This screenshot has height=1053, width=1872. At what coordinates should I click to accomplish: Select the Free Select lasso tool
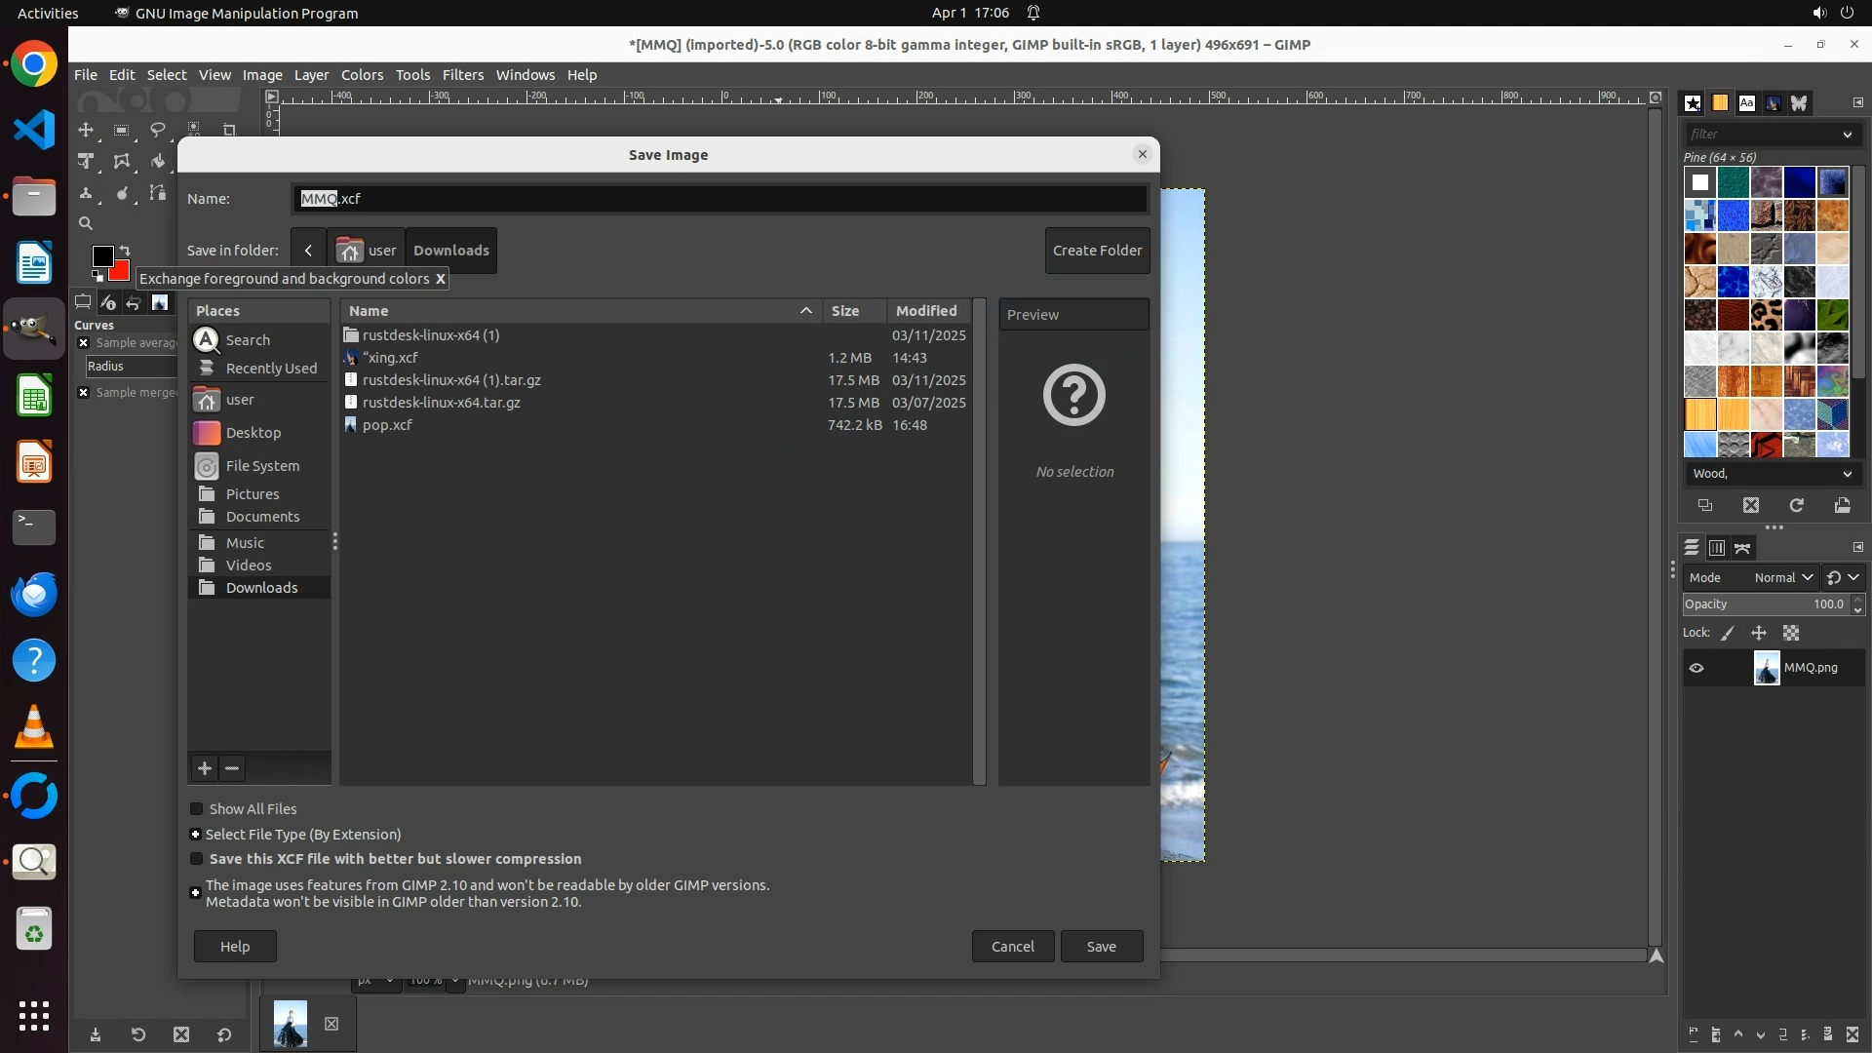click(157, 130)
